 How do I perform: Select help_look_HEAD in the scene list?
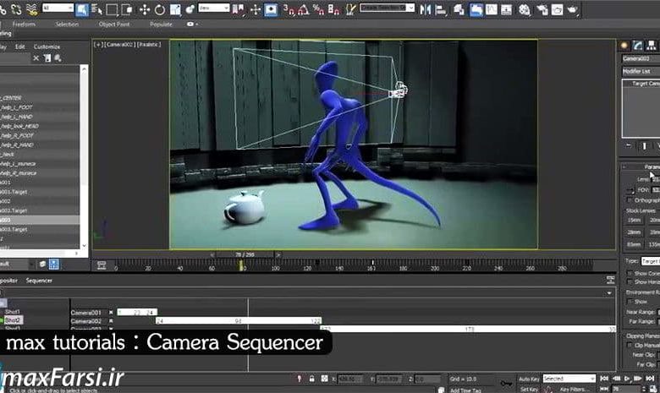[x=19, y=126]
